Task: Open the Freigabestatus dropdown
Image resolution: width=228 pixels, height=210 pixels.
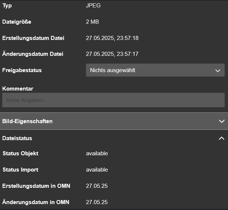Action: 155,70
